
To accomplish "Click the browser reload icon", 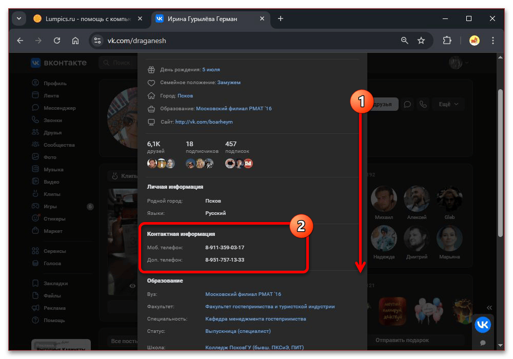I will 57,41.
